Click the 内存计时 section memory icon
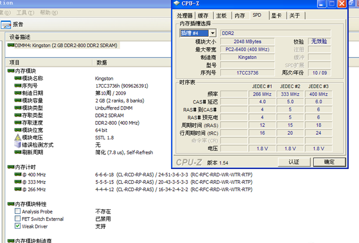The image size is (359, 243). (11, 167)
